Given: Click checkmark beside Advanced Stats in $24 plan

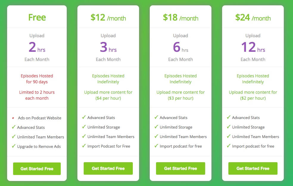Looking at the screenshot, I should [228, 117].
